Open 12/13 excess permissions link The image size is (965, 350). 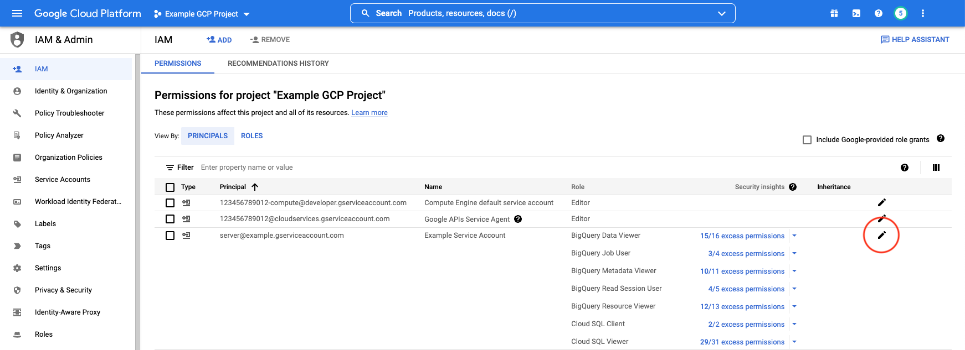tap(742, 307)
